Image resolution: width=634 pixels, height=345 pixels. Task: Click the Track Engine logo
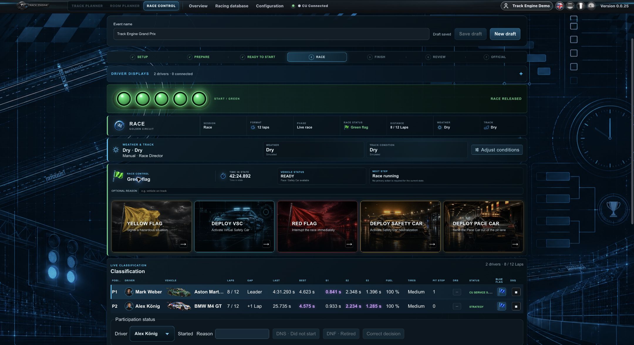point(33,5)
